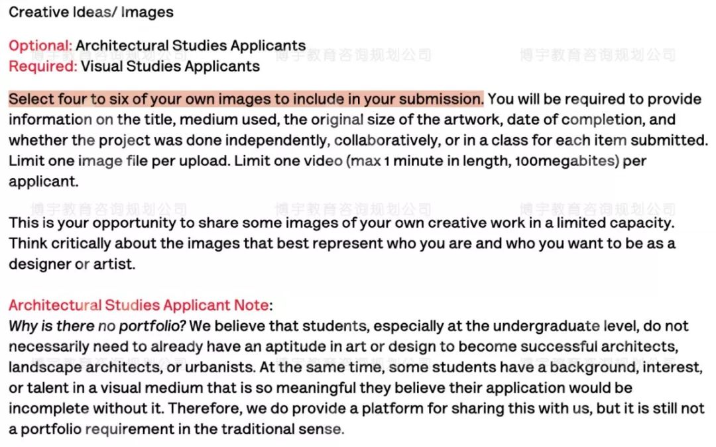Click the word 'applicant.' ending first paragraph
Viewport: 716px width, 447px height.
43,181
